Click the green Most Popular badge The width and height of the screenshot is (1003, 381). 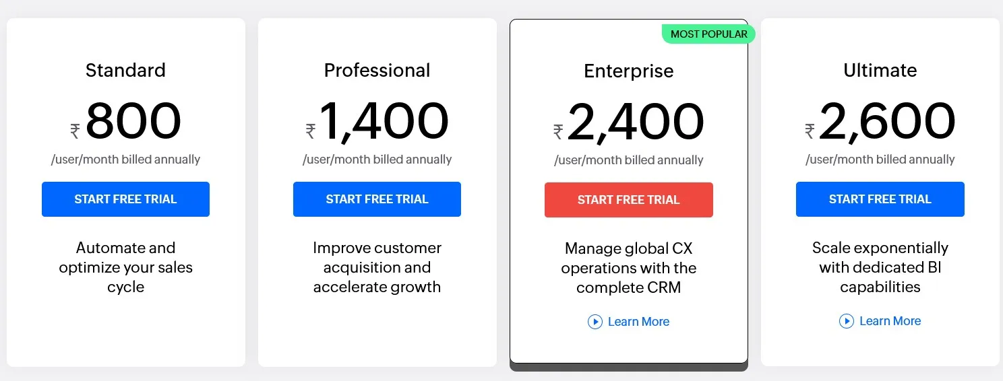[x=708, y=34]
